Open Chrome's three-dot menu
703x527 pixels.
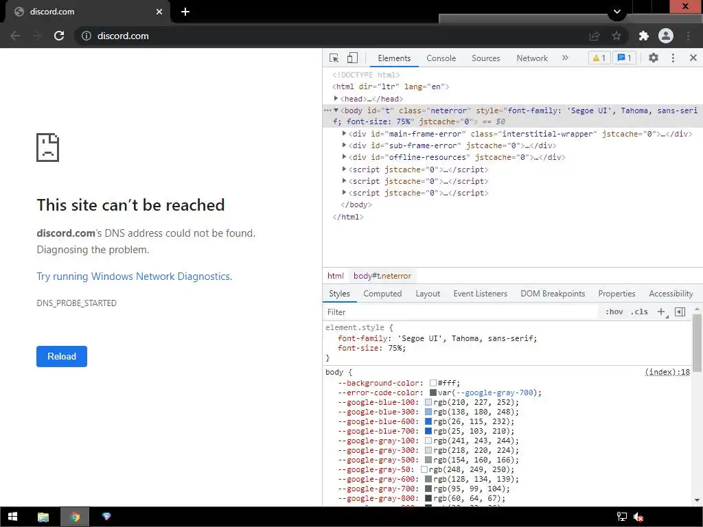(x=688, y=36)
